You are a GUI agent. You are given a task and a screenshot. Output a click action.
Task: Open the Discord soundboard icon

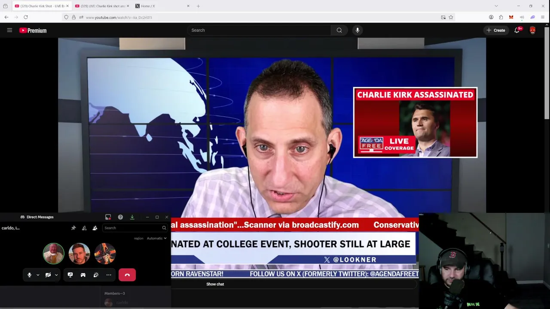click(96, 275)
